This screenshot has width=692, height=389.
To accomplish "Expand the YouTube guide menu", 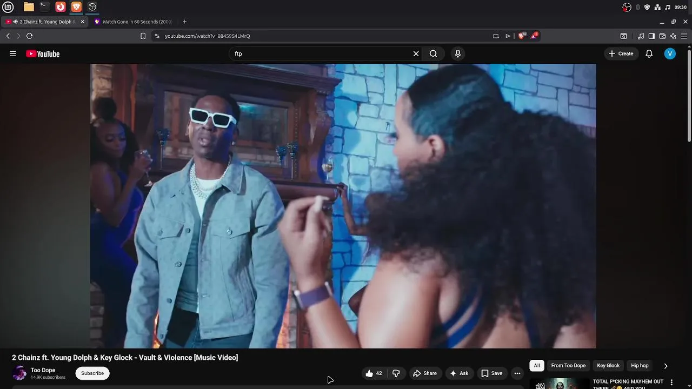I will [13, 53].
